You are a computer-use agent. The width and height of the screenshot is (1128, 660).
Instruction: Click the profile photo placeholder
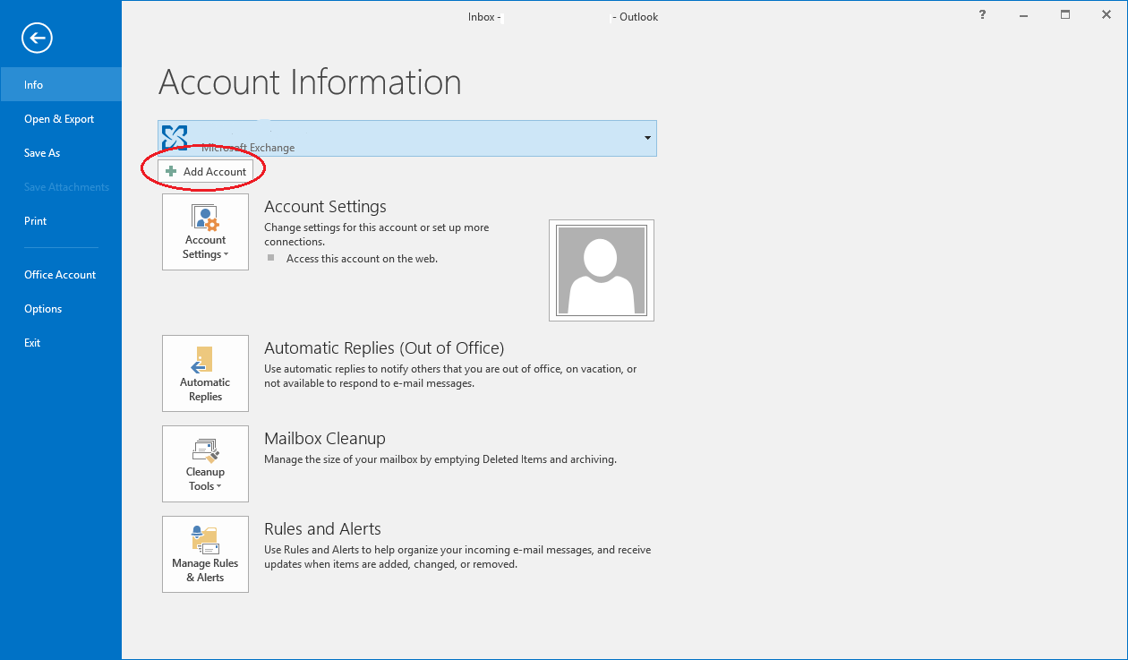[x=602, y=270]
